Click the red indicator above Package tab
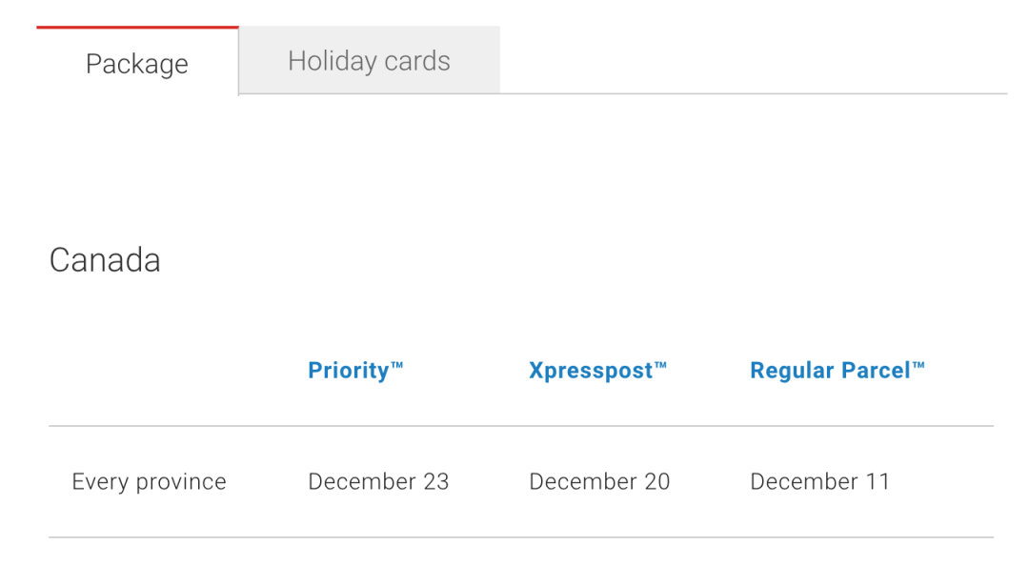The image size is (1029, 567). pyautogui.click(x=137, y=28)
